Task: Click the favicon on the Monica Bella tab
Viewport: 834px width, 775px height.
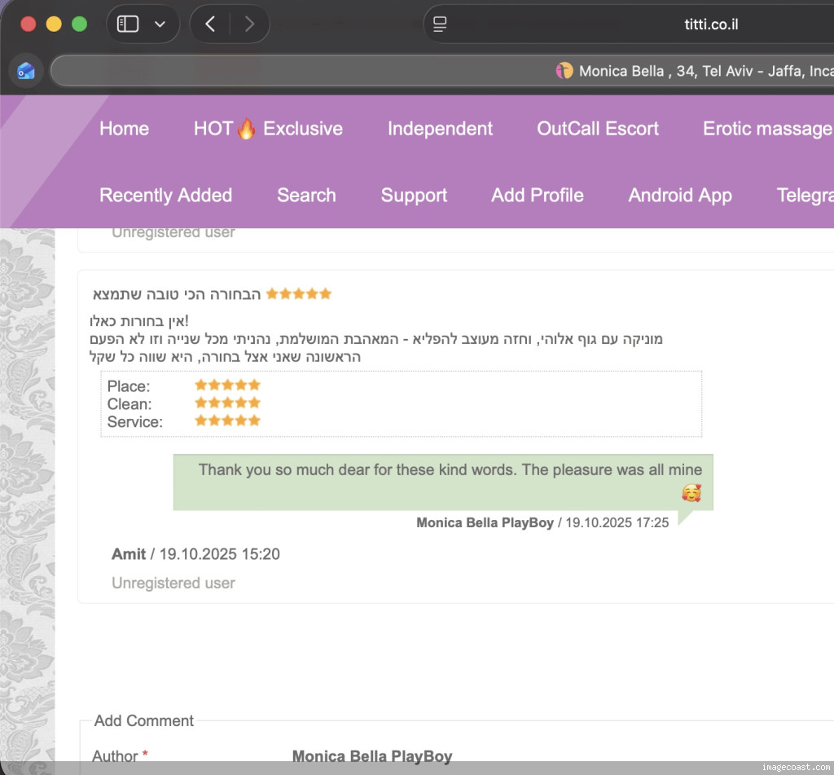Action: click(x=564, y=71)
